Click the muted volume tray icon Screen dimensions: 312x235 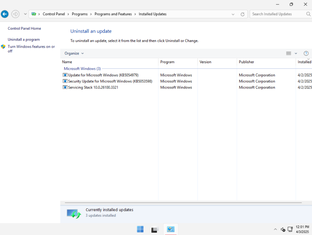coord(283,230)
